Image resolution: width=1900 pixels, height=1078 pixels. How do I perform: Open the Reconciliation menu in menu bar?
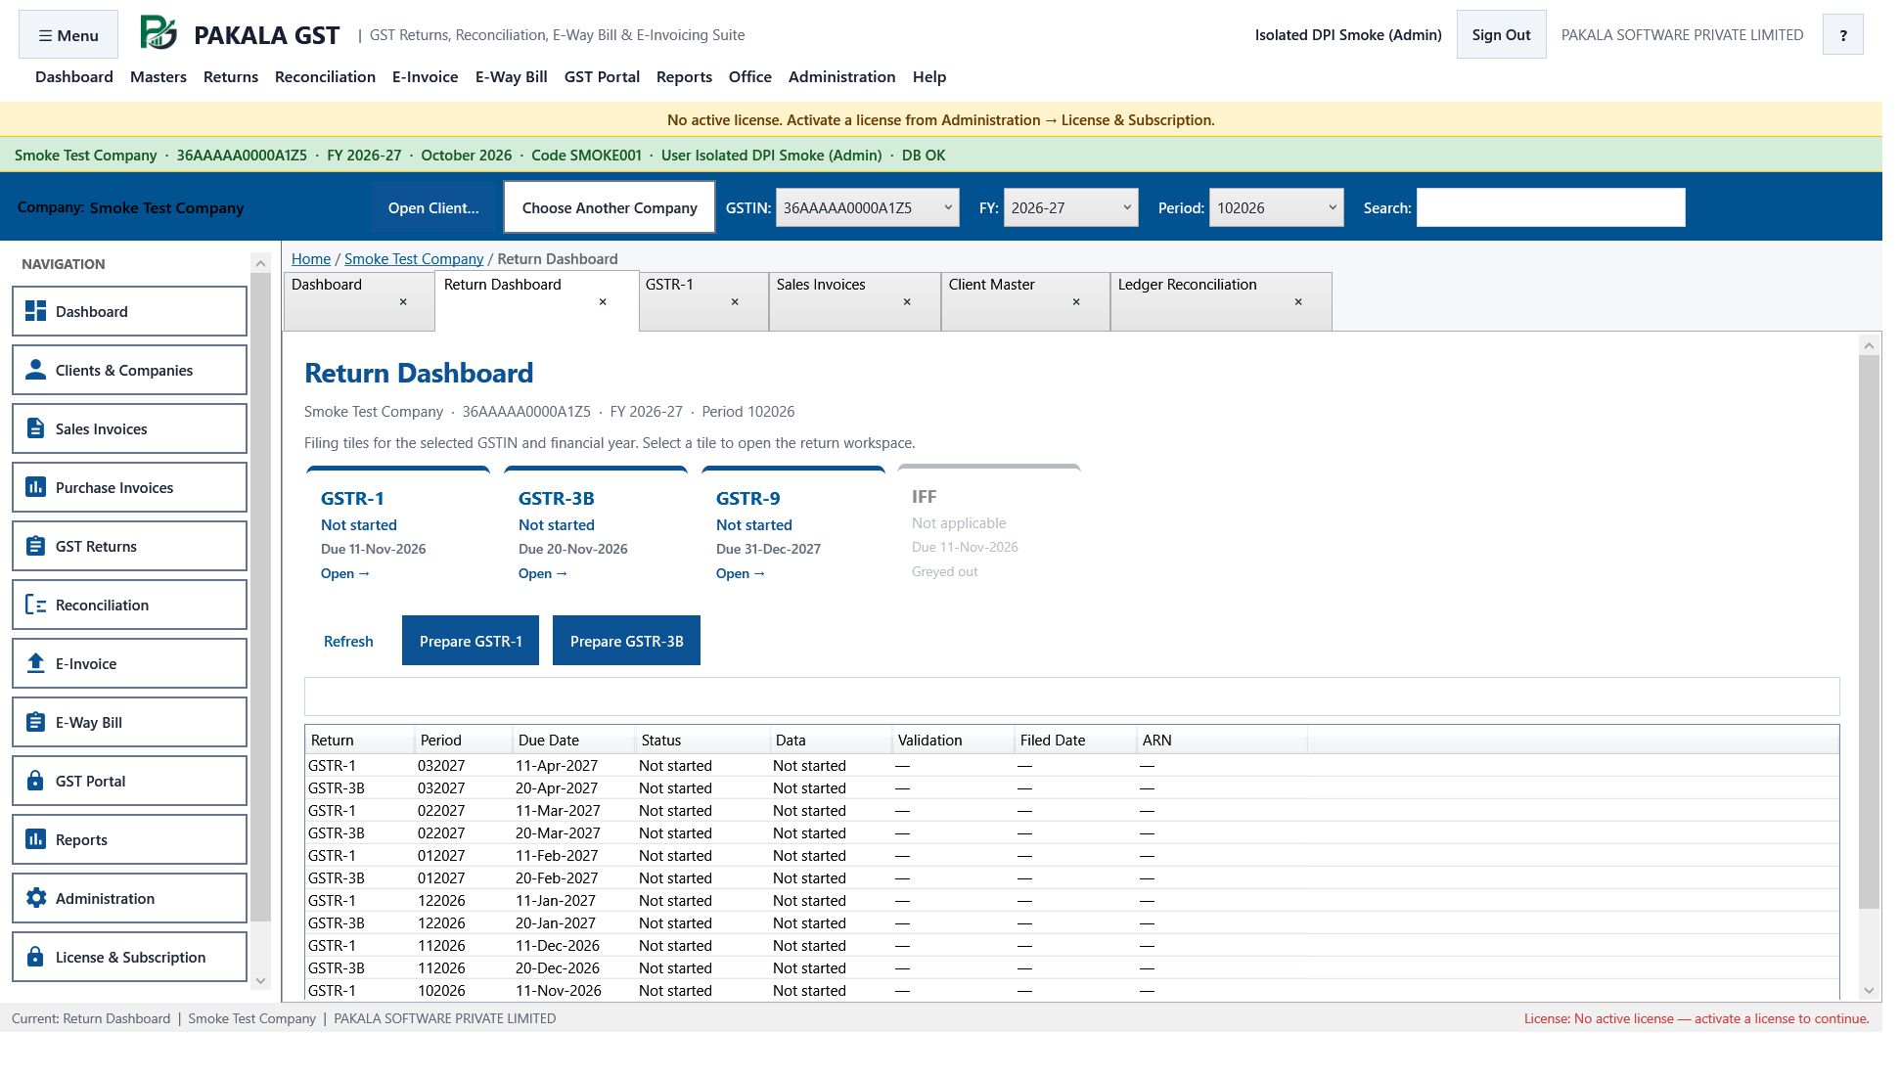(325, 76)
